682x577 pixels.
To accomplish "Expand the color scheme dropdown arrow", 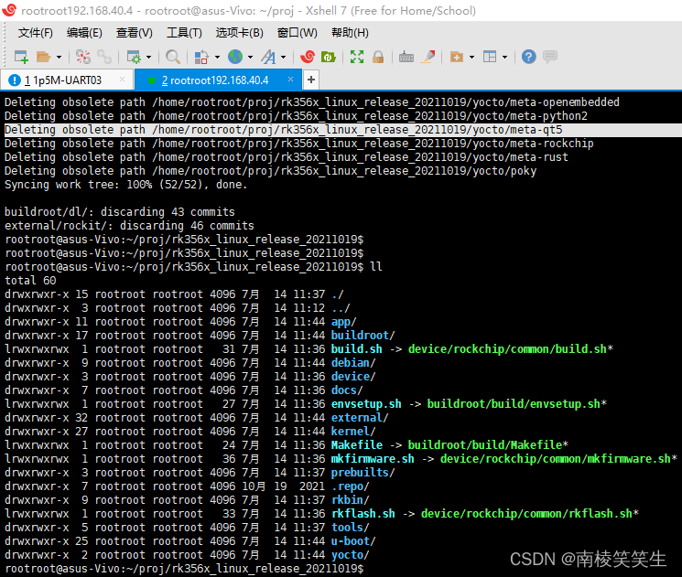I will tap(217, 57).
